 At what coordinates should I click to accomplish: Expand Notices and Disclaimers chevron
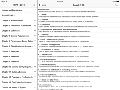pyautogui.click(x=35, y=10)
